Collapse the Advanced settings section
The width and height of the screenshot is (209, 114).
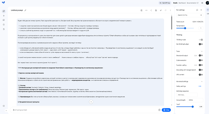click(x=202, y=82)
